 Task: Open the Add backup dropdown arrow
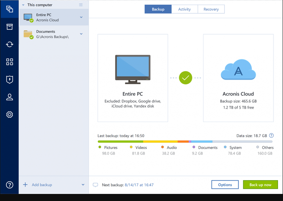[x=83, y=184]
